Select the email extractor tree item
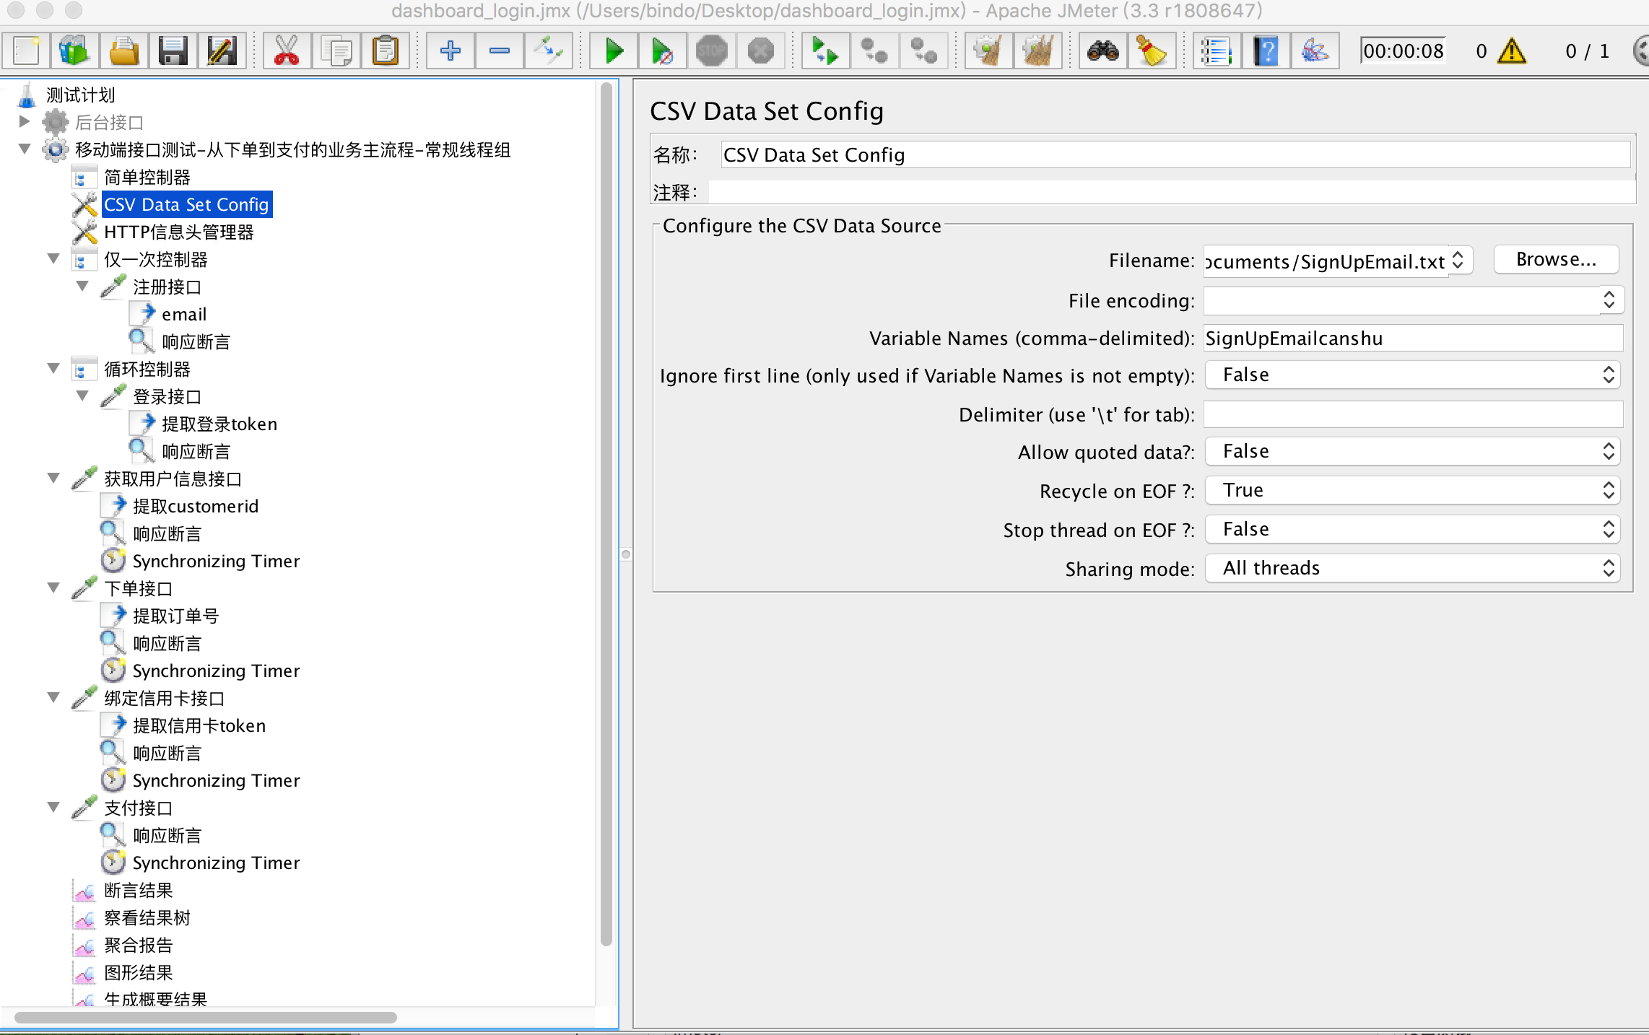The width and height of the screenshot is (1649, 1035). click(x=183, y=314)
